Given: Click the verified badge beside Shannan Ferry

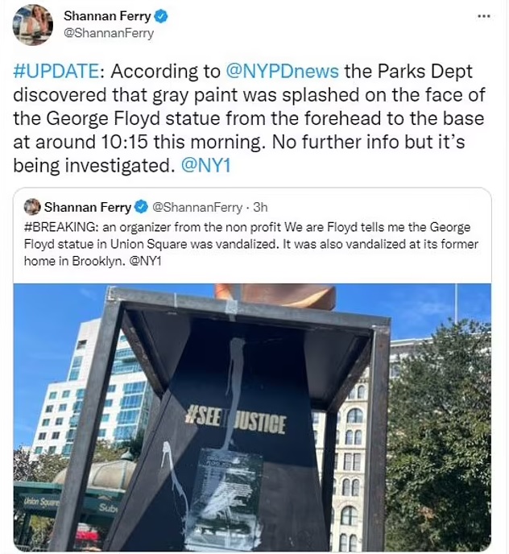Looking at the screenshot, I should (161, 16).
